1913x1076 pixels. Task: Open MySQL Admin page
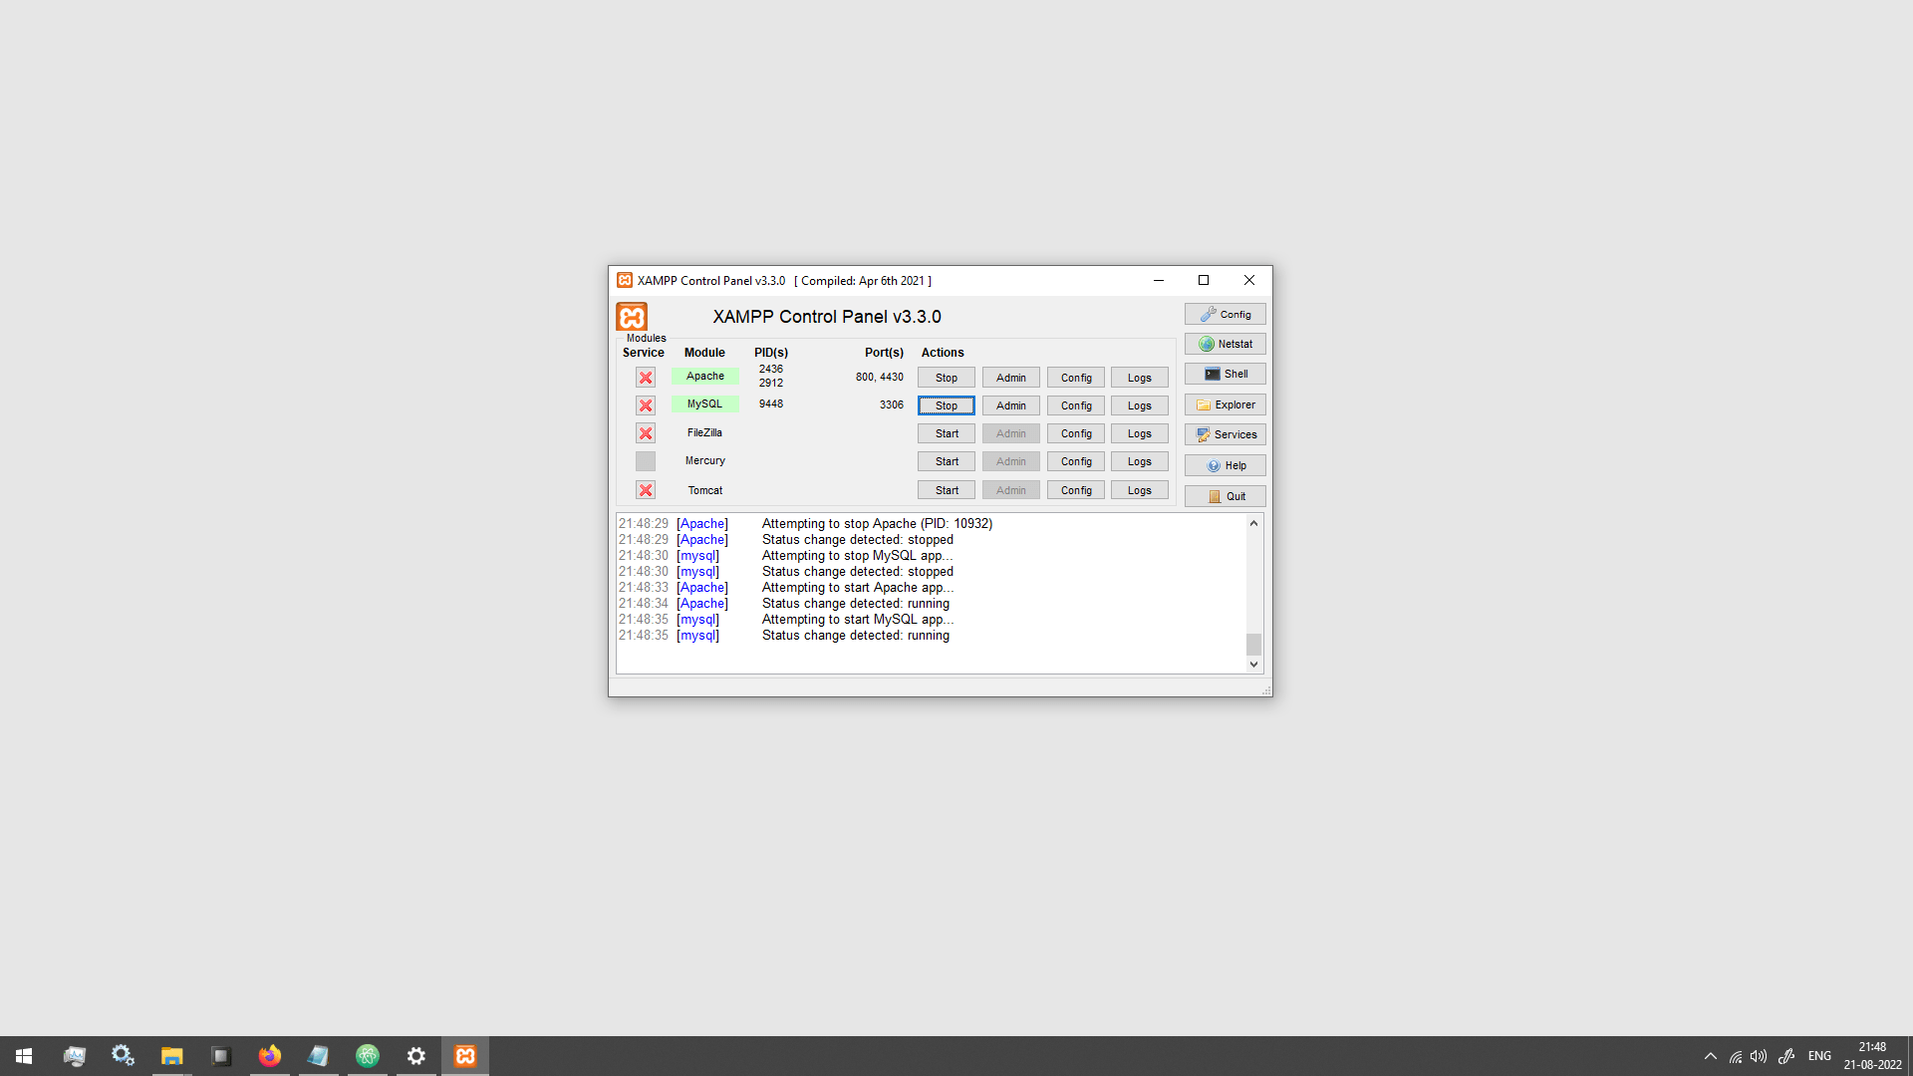click(1010, 405)
